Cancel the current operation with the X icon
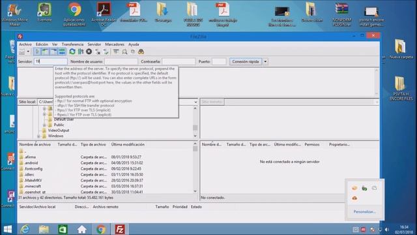Viewport: 417px width, 235px height. (89, 52)
